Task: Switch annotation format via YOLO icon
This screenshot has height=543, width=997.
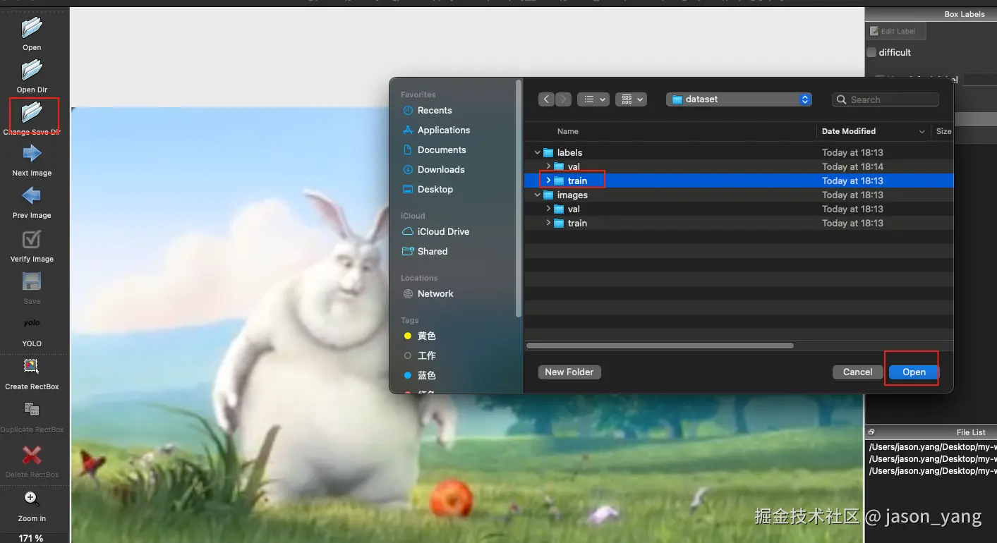Action: point(32,323)
